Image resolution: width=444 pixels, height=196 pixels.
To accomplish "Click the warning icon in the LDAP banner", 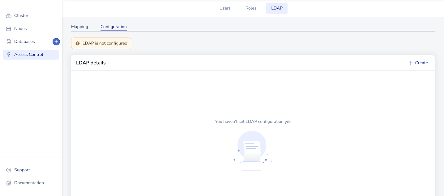I will tap(78, 44).
